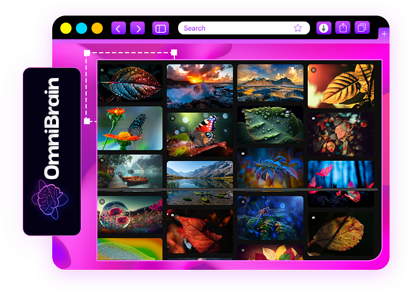409x293 pixels.
Task: Click the share icon in toolbar
Action: point(343,28)
